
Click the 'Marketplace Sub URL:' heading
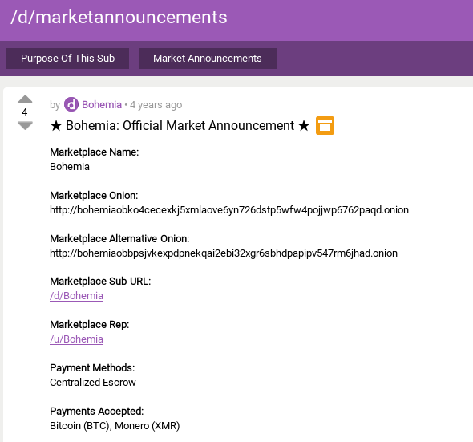pyautogui.click(x=100, y=282)
